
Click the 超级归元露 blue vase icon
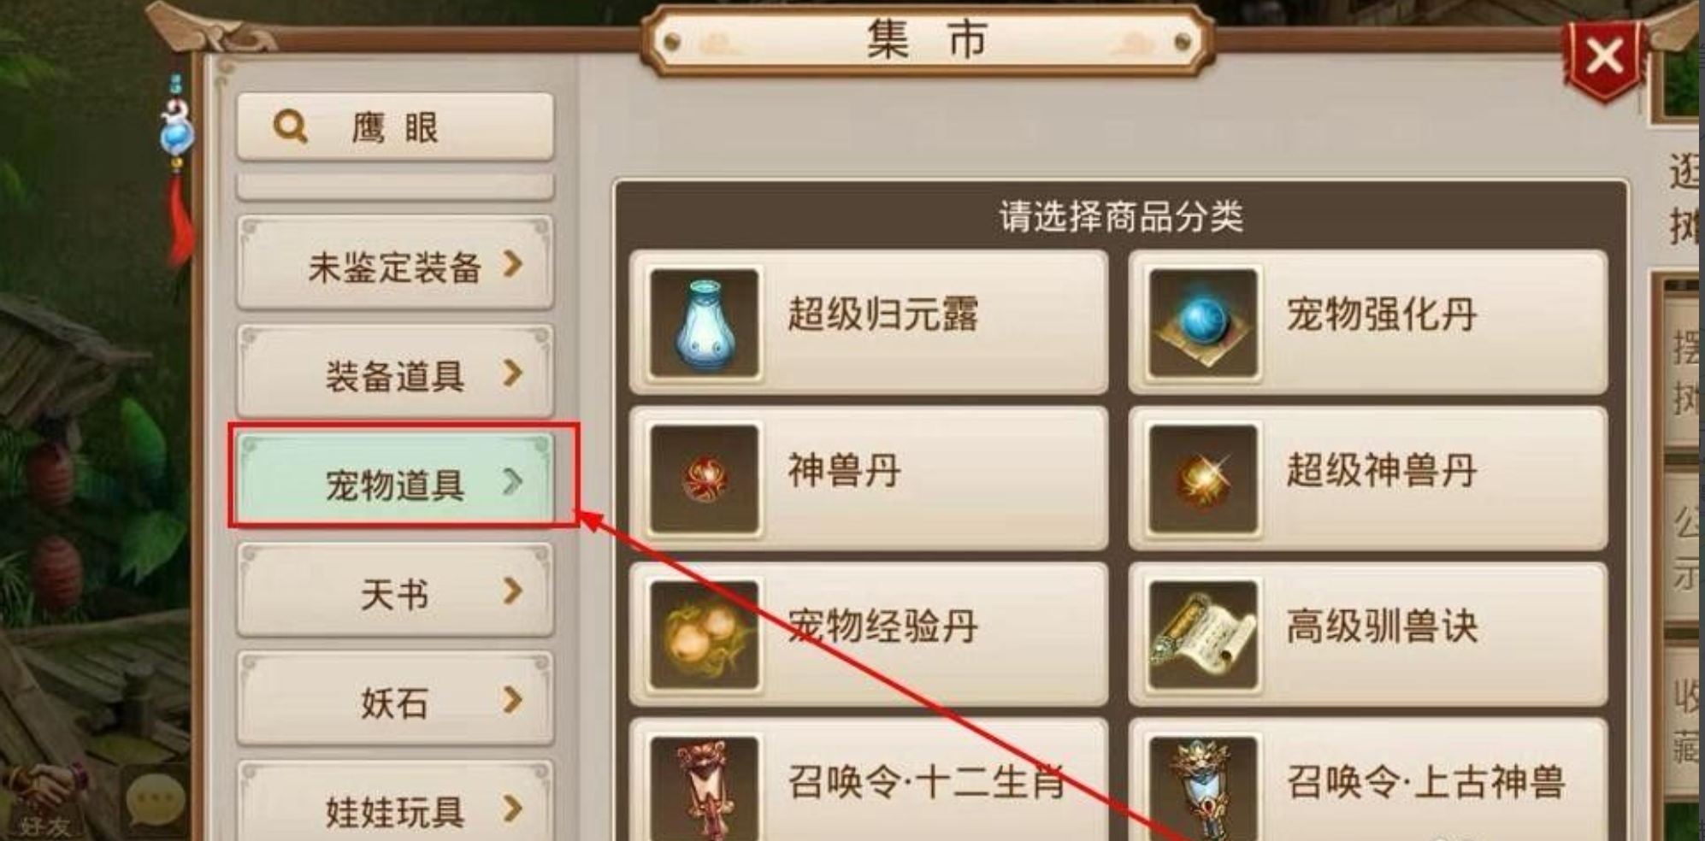click(705, 323)
